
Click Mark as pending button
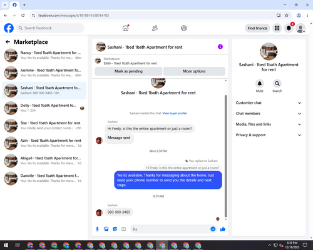pyautogui.click(x=128, y=71)
